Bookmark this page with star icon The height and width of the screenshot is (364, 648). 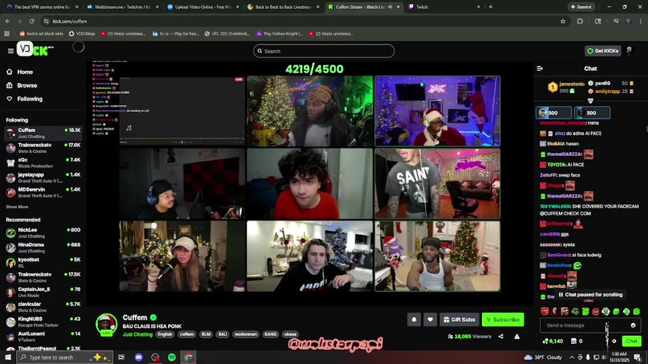tap(563, 21)
